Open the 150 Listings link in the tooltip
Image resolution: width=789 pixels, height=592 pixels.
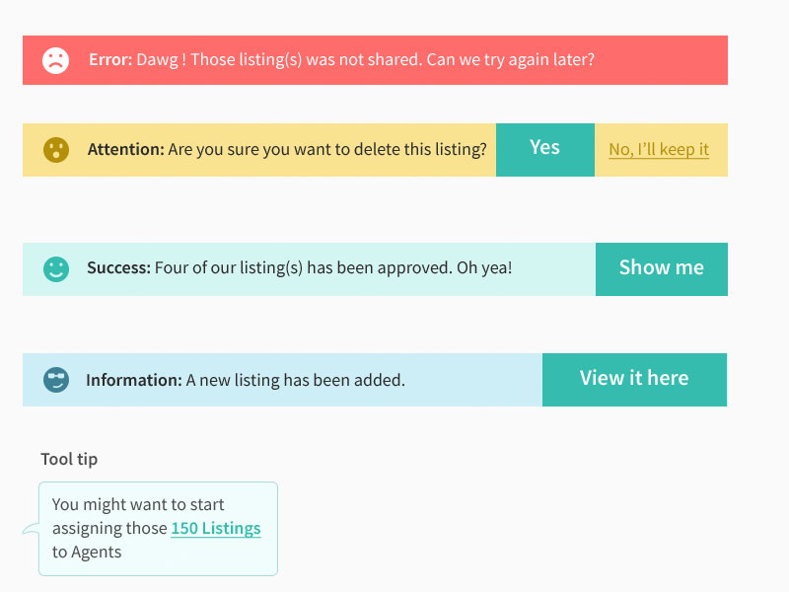[x=215, y=529]
